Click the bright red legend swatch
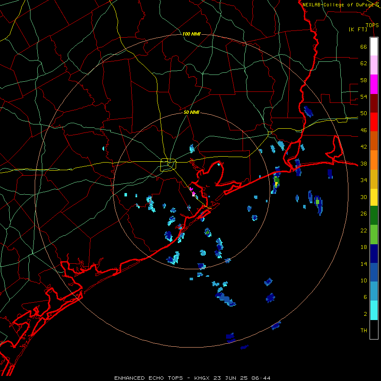The image size is (381, 381). (x=374, y=122)
